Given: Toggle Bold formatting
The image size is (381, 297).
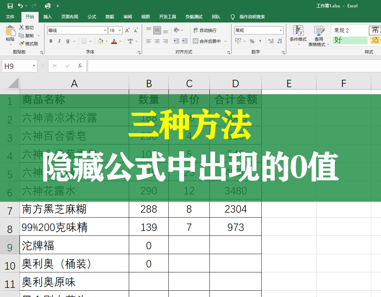Looking at the screenshot, I should click(x=51, y=41).
